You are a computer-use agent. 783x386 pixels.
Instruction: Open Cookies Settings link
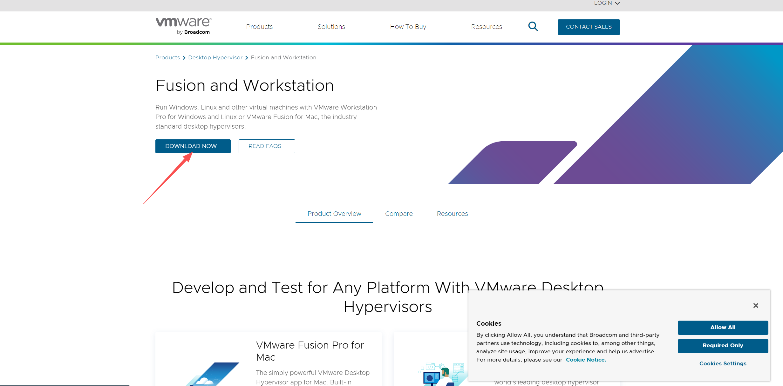[723, 363]
